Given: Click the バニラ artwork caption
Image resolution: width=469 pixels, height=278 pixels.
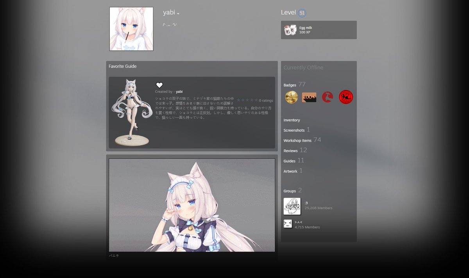Looking at the screenshot, I should coord(114,255).
